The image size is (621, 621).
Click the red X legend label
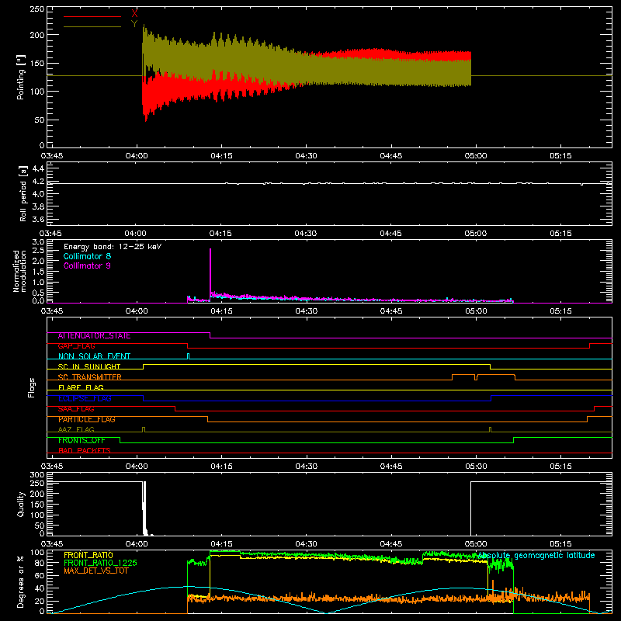point(134,13)
